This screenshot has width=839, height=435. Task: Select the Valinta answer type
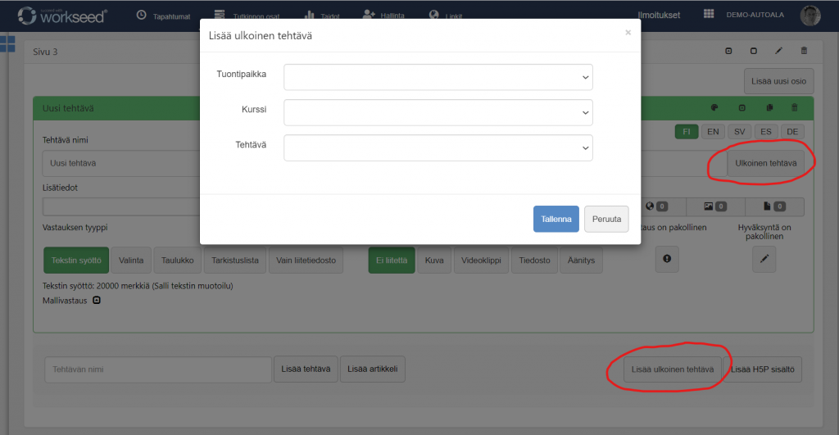[x=131, y=261]
